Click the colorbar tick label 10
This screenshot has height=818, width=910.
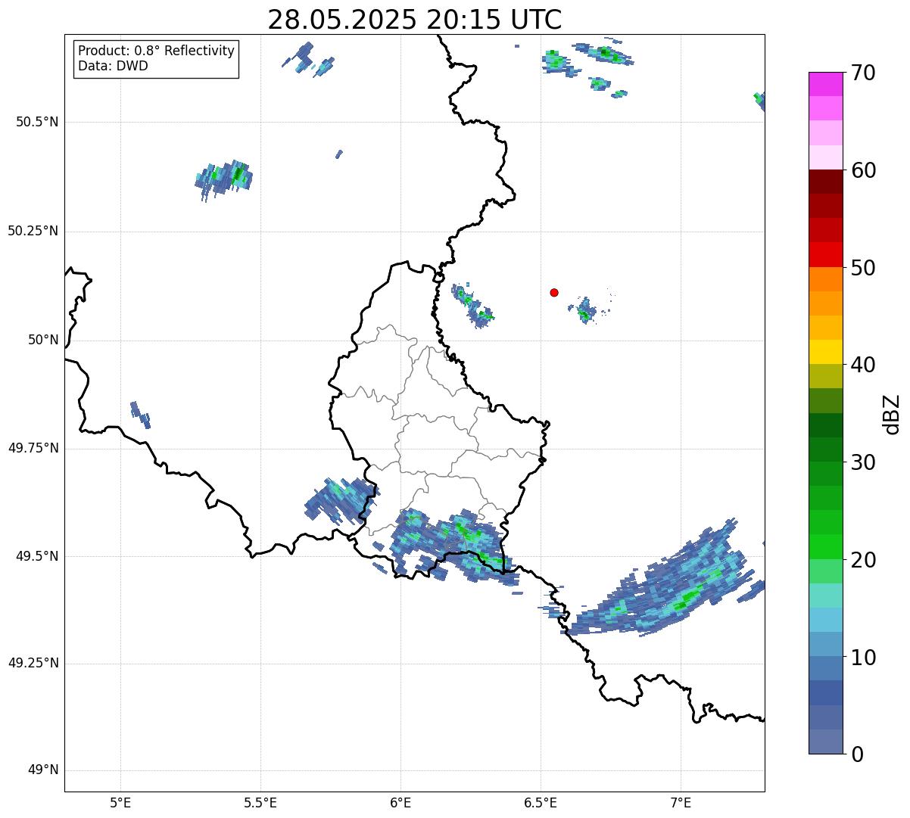(864, 657)
